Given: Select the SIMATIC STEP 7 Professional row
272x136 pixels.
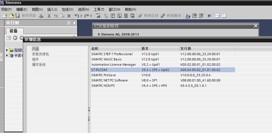Looking at the screenshot, I should click(x=163, y=54).
